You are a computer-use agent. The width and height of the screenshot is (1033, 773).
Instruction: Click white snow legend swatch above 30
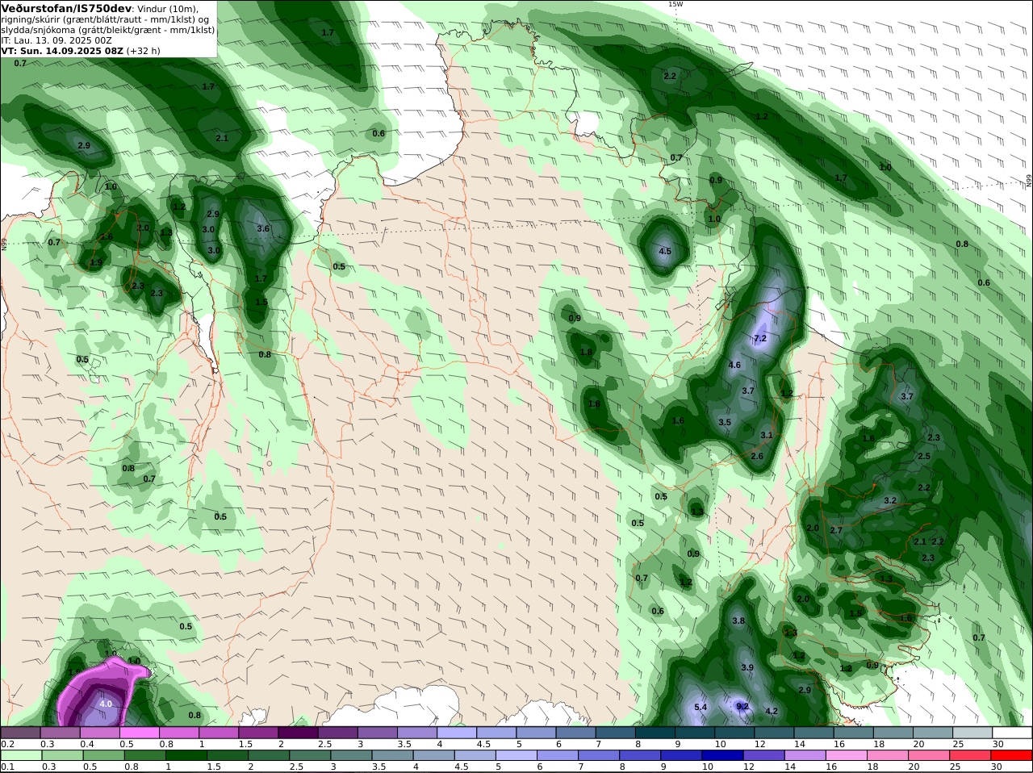tap(1011, 733)
